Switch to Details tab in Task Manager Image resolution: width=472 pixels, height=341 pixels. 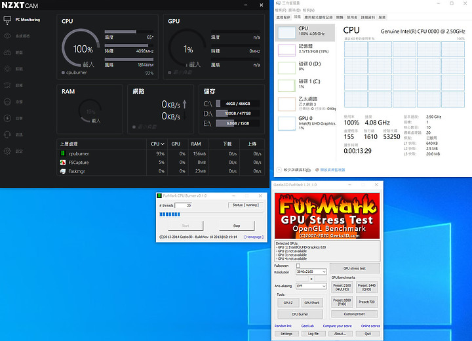368,18
